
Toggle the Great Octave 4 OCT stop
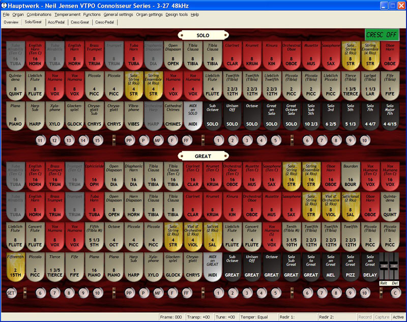coord(113,237)
